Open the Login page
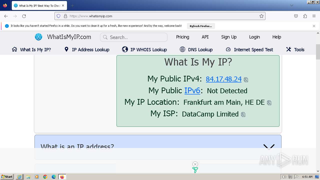320x180 pixels. click(254, 37)
